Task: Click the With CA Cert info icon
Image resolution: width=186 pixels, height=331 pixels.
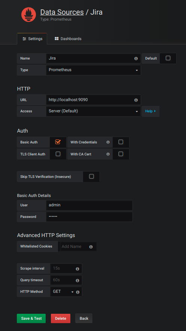Action: (x=108, y=154)
